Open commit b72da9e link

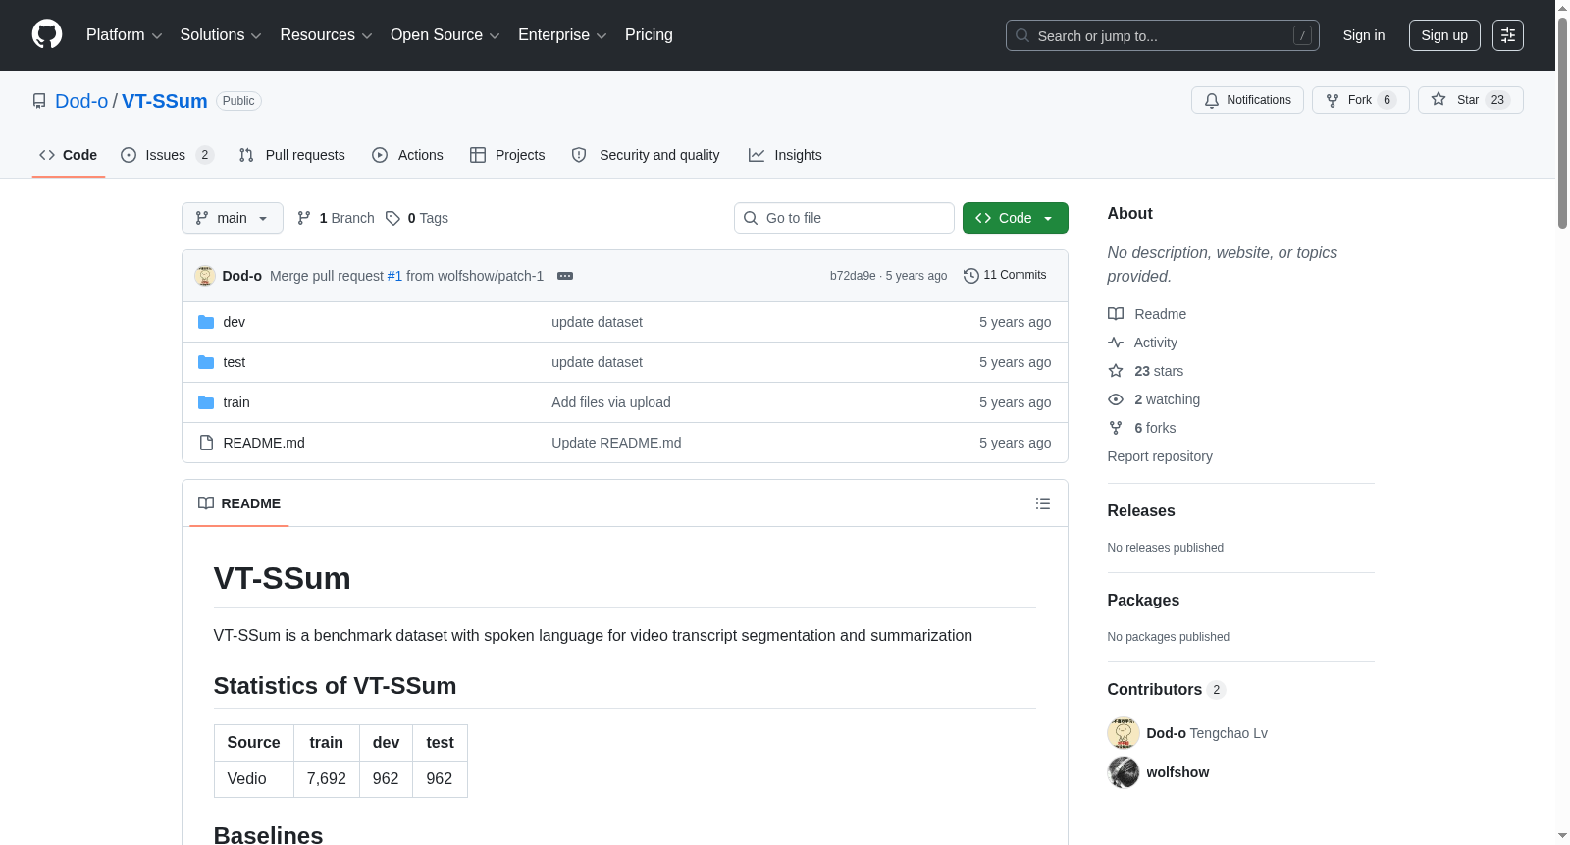pos(853,276)
